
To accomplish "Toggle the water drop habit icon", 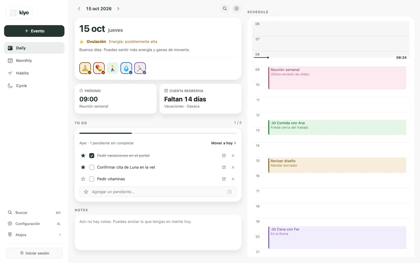I will coord(126,68).
